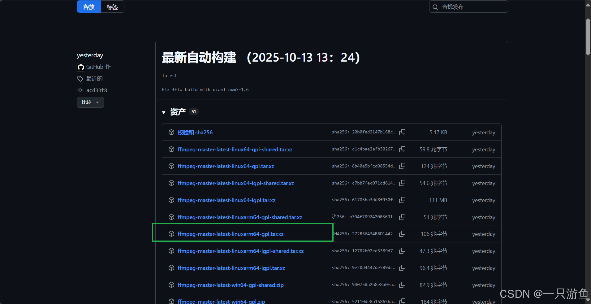Copy sha256 of linux64-gpl.tar.xz
This screenshot has width=591, height=304.
point(402,166)
